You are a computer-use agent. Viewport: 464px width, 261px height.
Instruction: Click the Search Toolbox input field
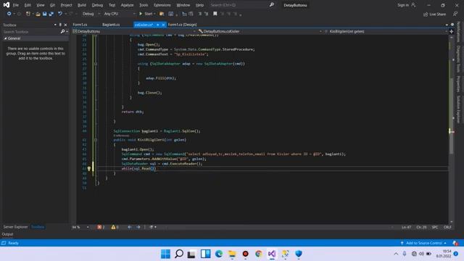(31, 32)
